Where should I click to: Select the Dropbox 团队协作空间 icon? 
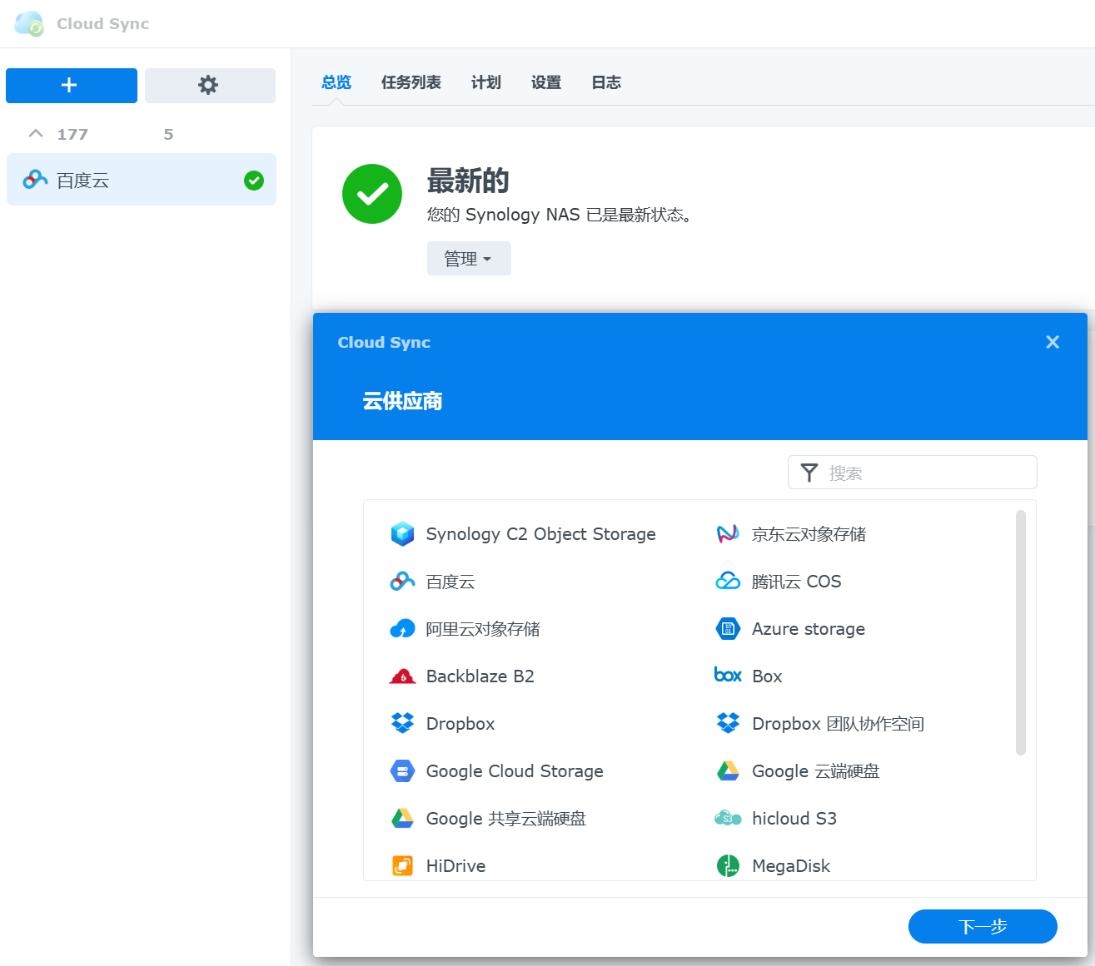coord(728,724)
